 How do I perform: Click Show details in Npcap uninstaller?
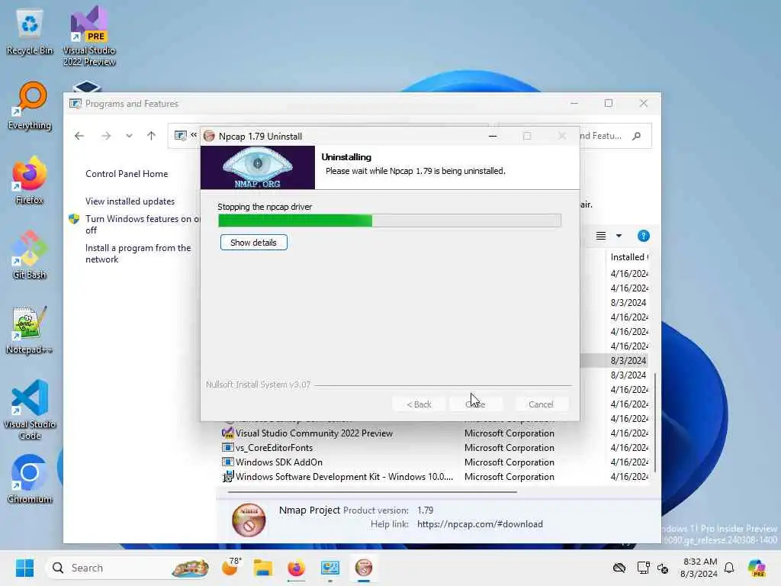(253, 243)
